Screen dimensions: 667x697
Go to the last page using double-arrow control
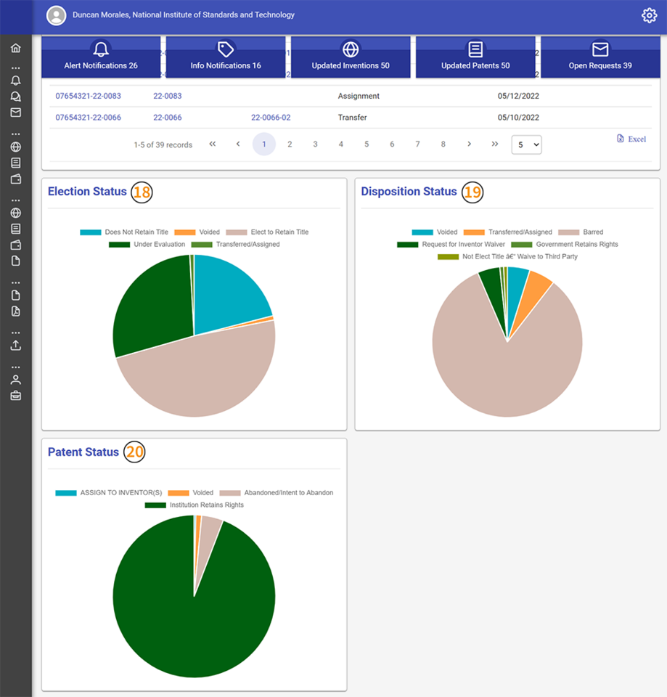[495, 144]
